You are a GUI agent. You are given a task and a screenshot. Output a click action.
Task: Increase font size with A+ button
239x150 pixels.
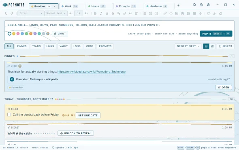(86, 13)
